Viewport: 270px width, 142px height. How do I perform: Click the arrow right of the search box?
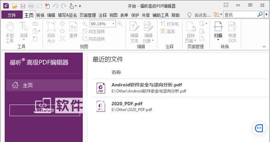pos(266,15)
